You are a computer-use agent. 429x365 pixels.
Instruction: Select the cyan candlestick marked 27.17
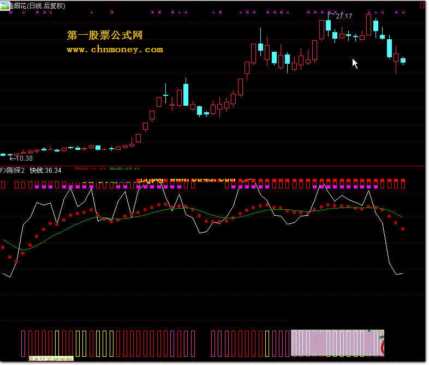click(329, 26)
